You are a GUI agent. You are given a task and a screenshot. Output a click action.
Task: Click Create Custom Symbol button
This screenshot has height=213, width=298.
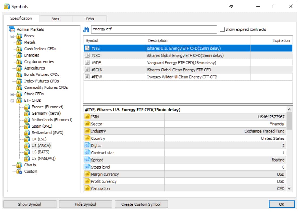click(x=141, y=204)
